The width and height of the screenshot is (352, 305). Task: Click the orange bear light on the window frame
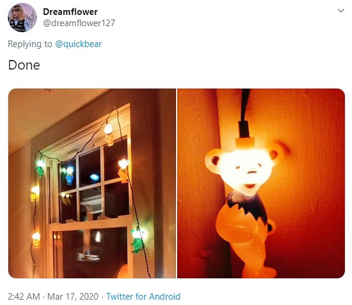click(x=123, y=170)
